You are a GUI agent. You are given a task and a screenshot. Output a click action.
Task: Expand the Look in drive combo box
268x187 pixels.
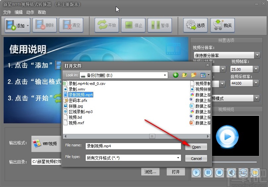click(x=165, y=75)
